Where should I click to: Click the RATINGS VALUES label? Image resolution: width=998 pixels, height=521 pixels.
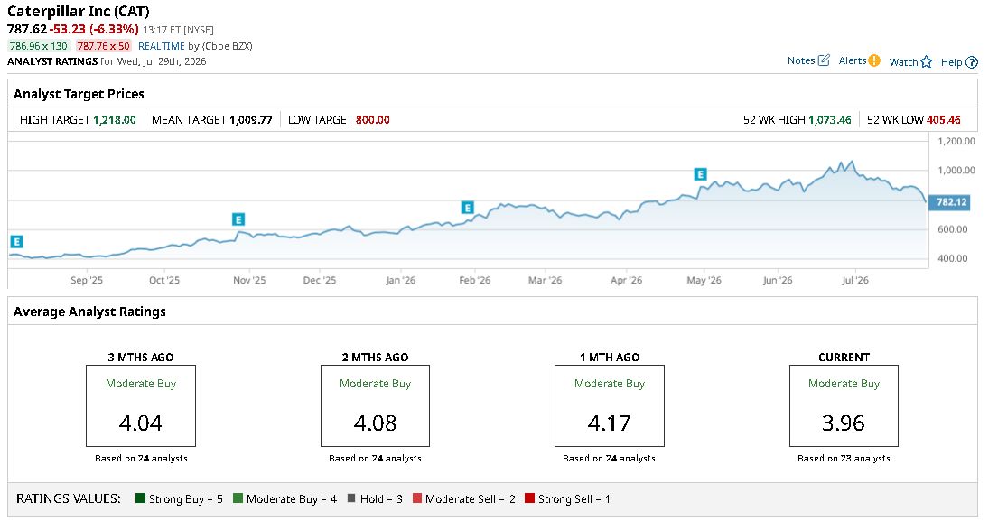click(68, 498)
